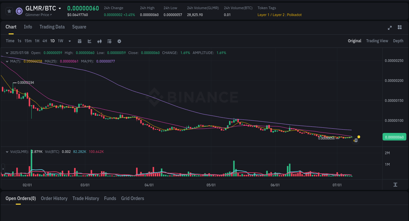The image size is (409, 221).
Task: Collapse the OHLC info row chevron
Action: 7,53
